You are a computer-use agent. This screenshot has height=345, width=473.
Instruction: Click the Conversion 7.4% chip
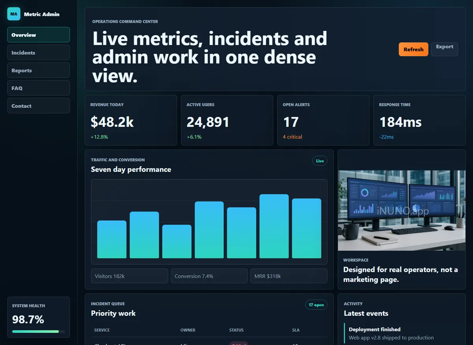(209, 276)
